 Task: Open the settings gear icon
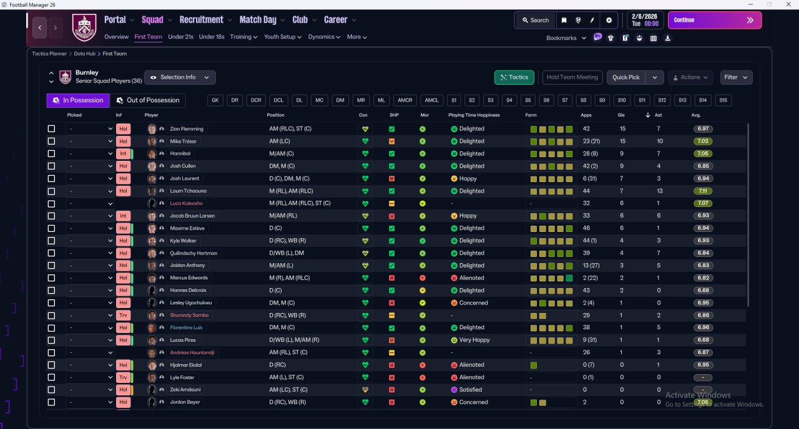[x=609, y=20]
